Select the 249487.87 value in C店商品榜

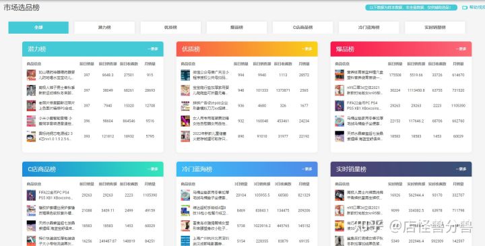tap(108, 241)
